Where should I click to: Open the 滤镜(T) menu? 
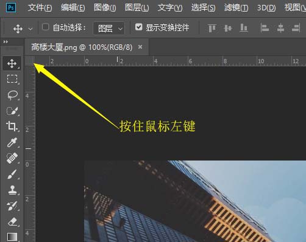[236, 8]
